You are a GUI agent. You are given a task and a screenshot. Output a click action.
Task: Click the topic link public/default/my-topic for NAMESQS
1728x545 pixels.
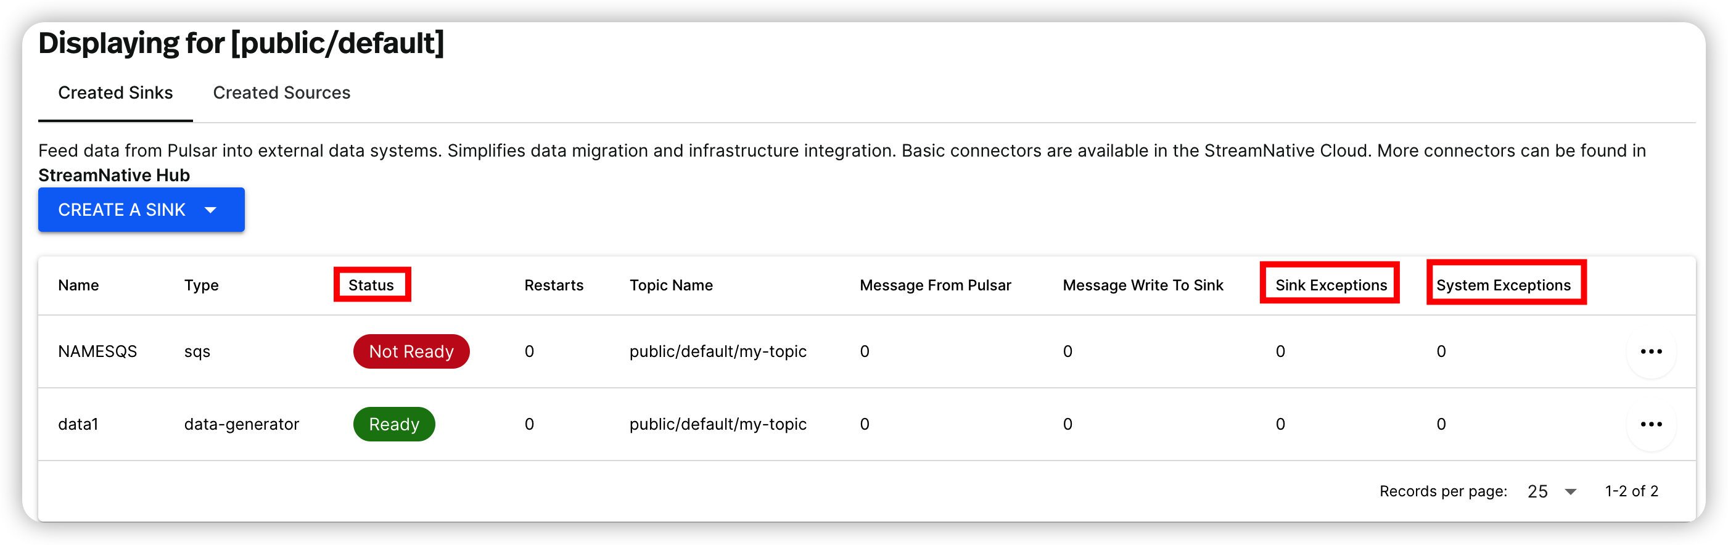(x=718, y=351)
